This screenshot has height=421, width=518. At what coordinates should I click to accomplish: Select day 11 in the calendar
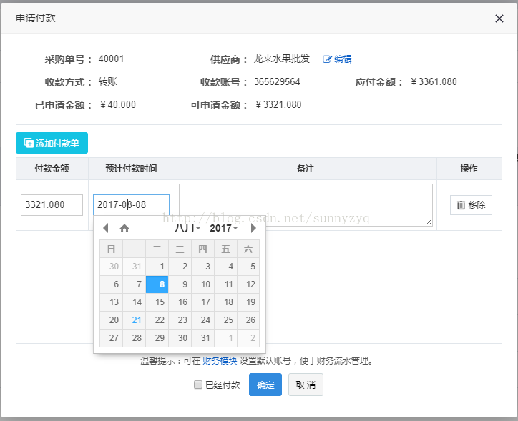(x=225, y=284)
